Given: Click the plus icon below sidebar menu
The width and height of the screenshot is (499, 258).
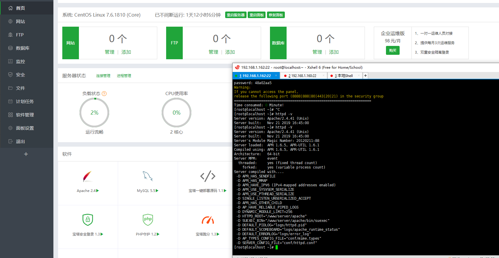Looking at the screenshot, I should pos(26,154).
